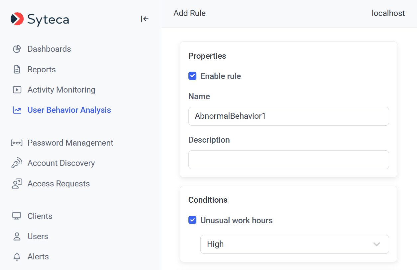This screenshot has height=270, width=417.
Task: Click in the Name input field
Action: coord(288,116)
